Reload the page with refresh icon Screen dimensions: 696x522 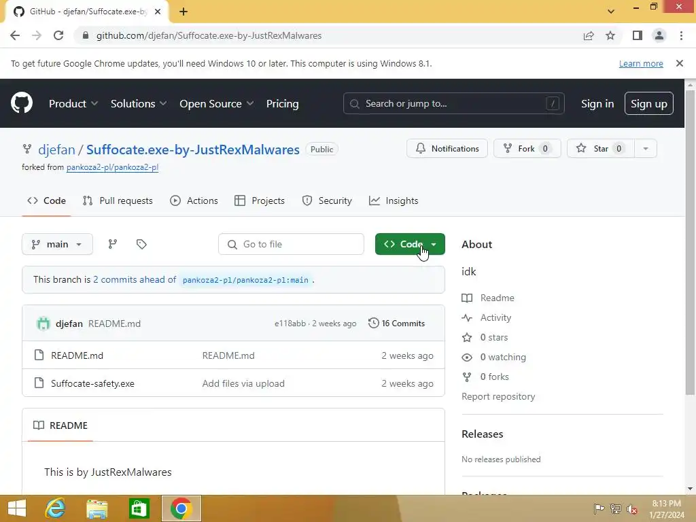coord(58,35)
